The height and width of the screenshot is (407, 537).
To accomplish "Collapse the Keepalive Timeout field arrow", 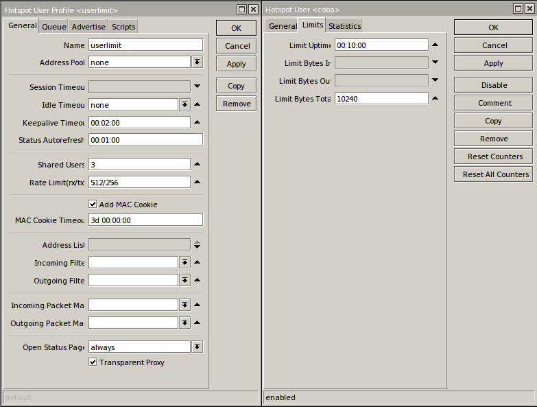I will (x=198, y=122).
